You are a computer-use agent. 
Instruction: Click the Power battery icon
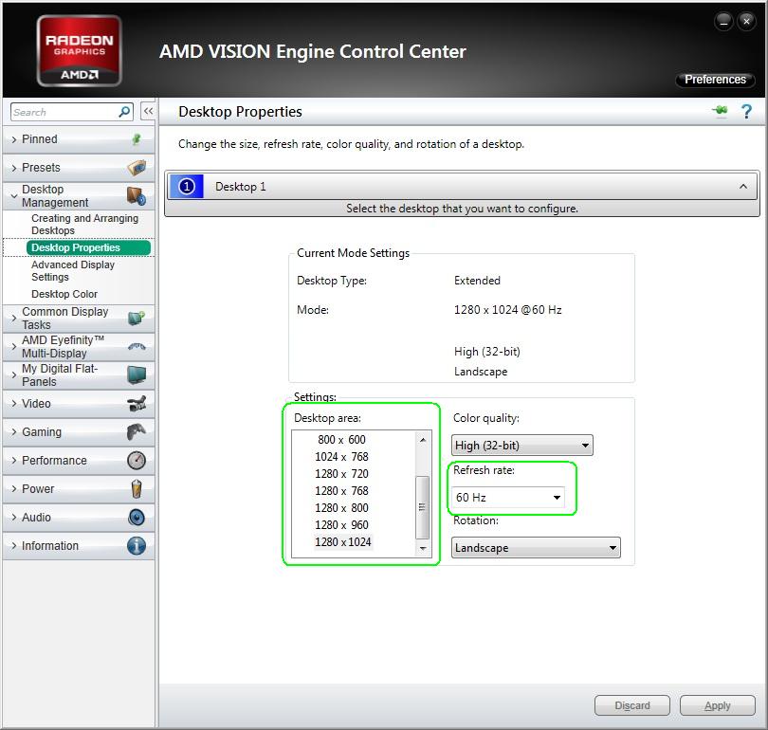point(137,488)
